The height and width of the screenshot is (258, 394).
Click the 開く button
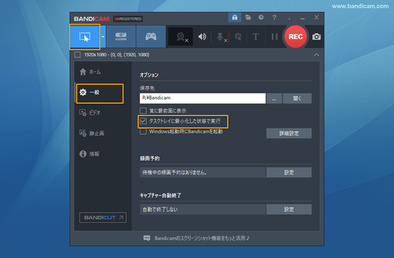pyautogui.click(x=297, y=98)
